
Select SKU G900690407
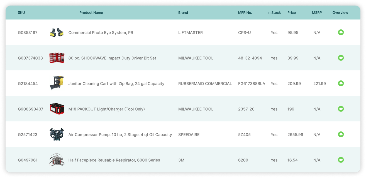[31, 109]
